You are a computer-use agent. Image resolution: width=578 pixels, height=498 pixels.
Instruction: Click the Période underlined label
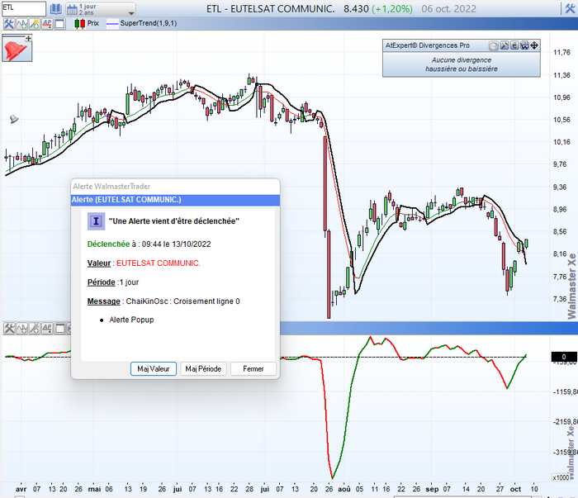101,282
